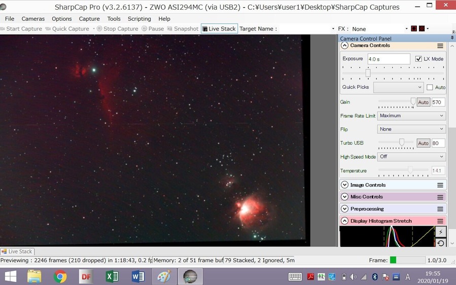This screenshot has width=456, height=285.
Task: Open the Preprocessing hamburger menu
Action: (x=440, y=209)
